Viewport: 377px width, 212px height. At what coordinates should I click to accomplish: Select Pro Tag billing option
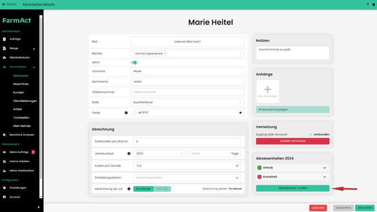click(x=162, y=189)
